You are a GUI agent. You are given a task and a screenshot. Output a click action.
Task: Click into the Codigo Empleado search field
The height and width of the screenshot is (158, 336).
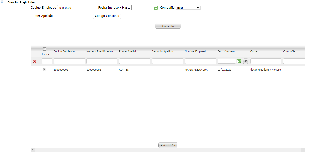tap(77, 8)
